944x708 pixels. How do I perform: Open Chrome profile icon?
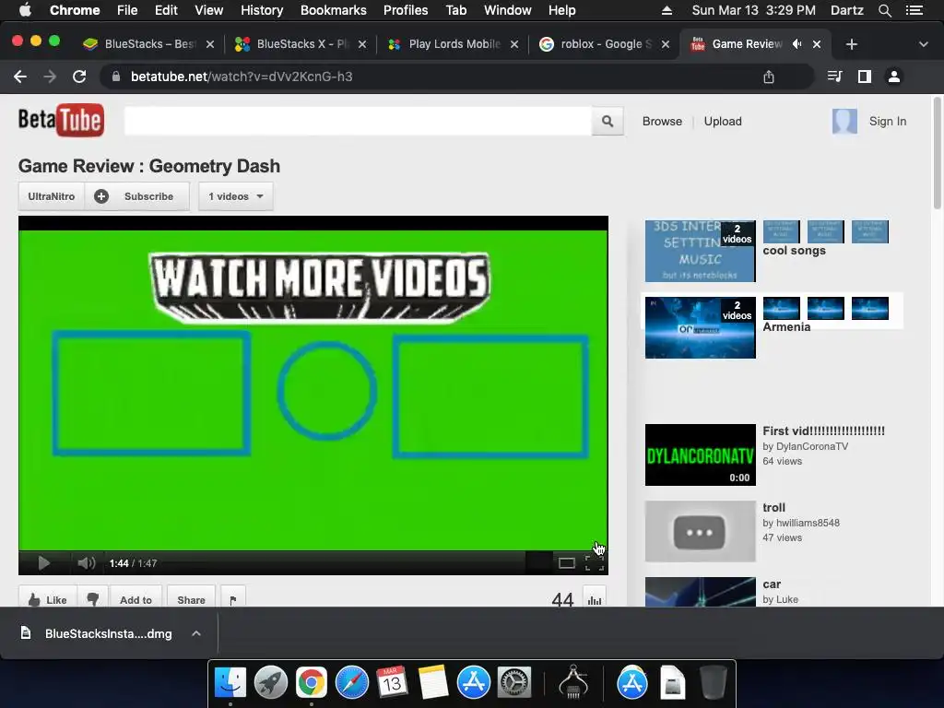(894, 77)
